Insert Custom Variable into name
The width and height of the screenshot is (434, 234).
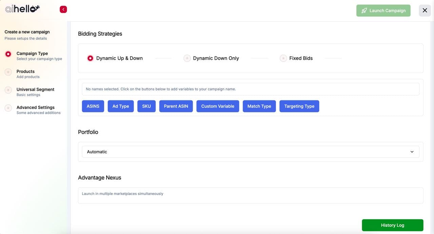point(218,106)
